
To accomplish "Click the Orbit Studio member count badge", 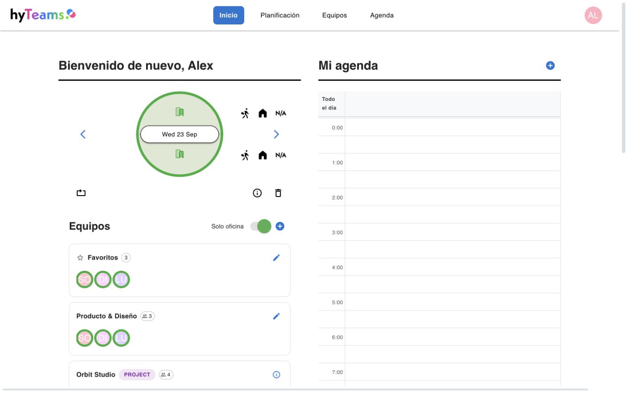I will [x=166, y=375].
